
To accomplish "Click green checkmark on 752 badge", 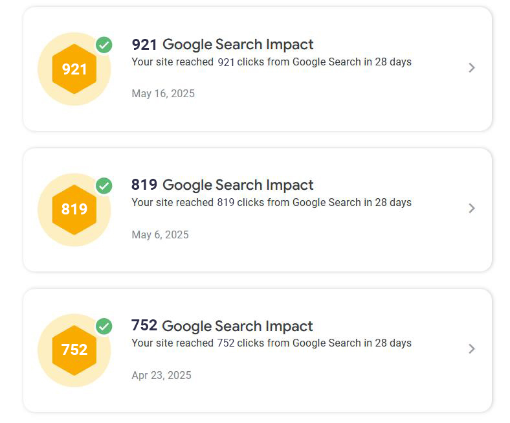I will point(104,326).
